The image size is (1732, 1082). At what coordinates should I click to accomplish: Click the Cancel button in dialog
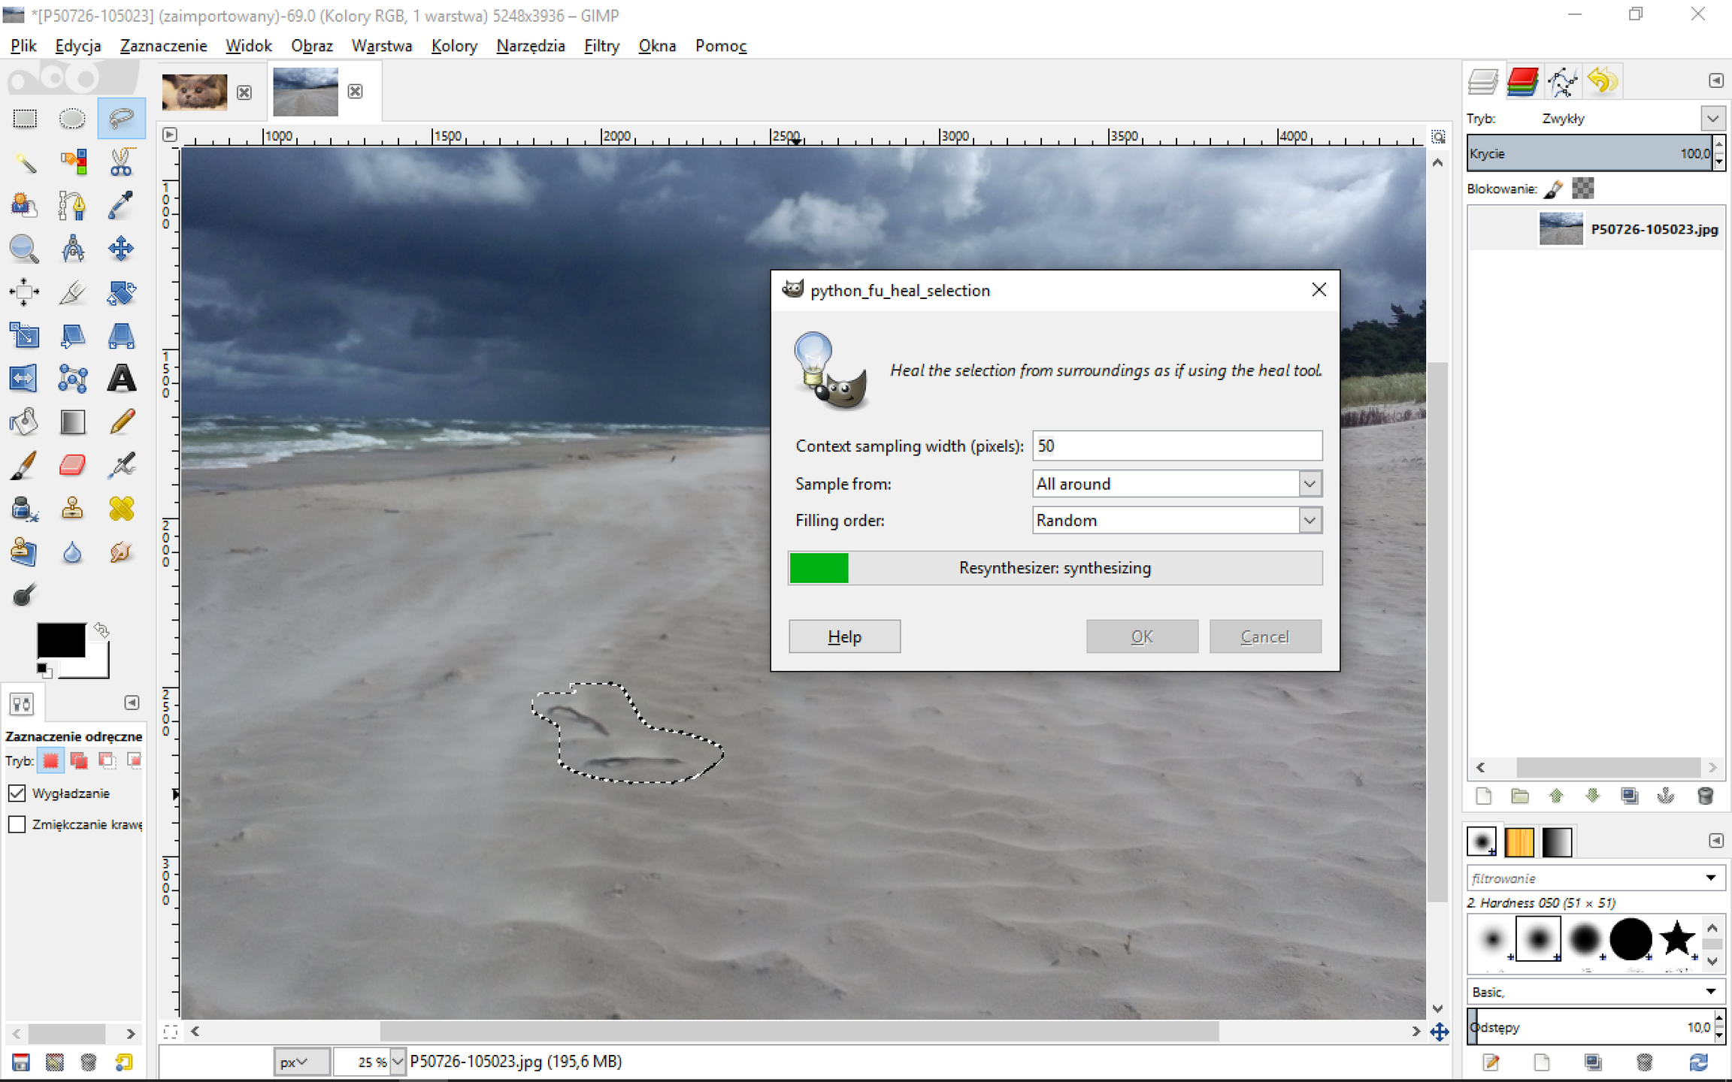click(1264, 636)
